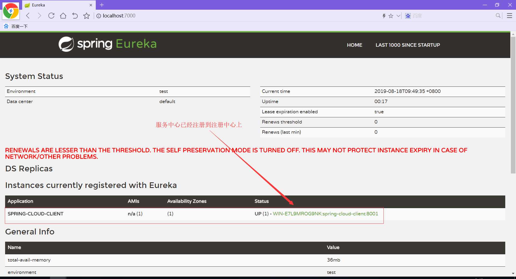Click the 'DS Replicas' heading
The height and width of the screenshot is (279, 516).
[x=29, y=169]
